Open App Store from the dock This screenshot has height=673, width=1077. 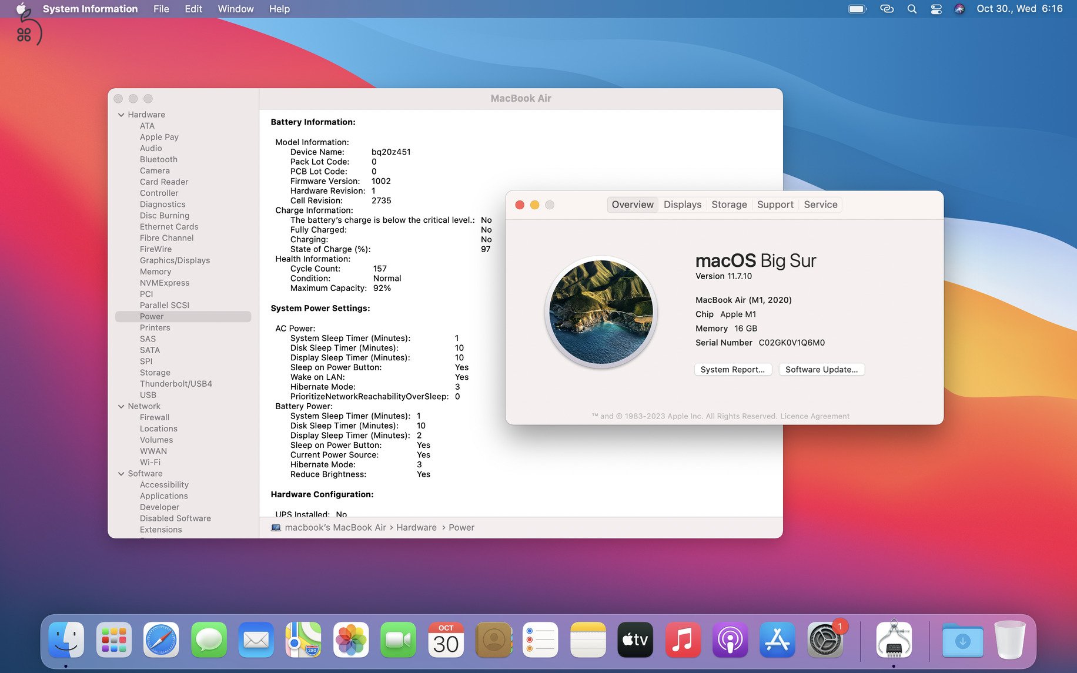click(777, 639)
